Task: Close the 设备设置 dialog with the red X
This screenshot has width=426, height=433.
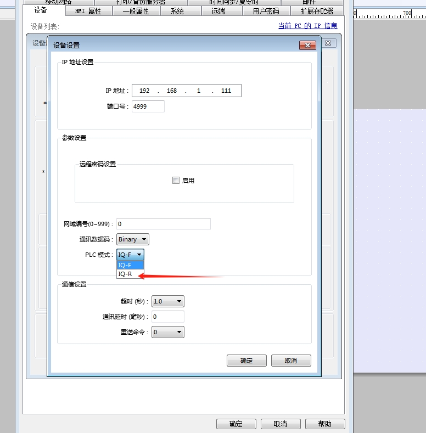Action: [307, 46]
